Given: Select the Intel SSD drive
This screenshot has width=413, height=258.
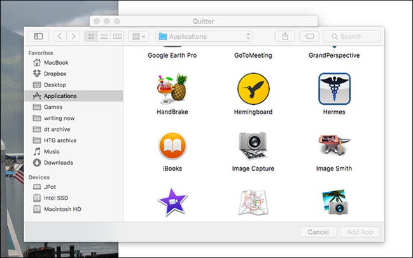Looking at the screenshot, I should [74, 198].
